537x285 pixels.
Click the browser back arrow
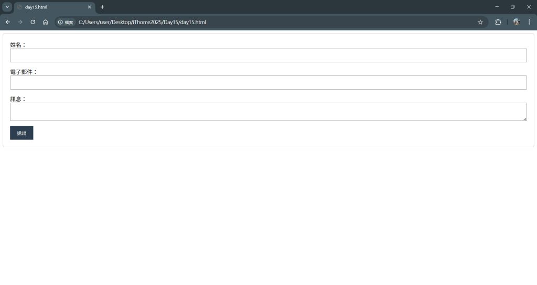[7, 22]
